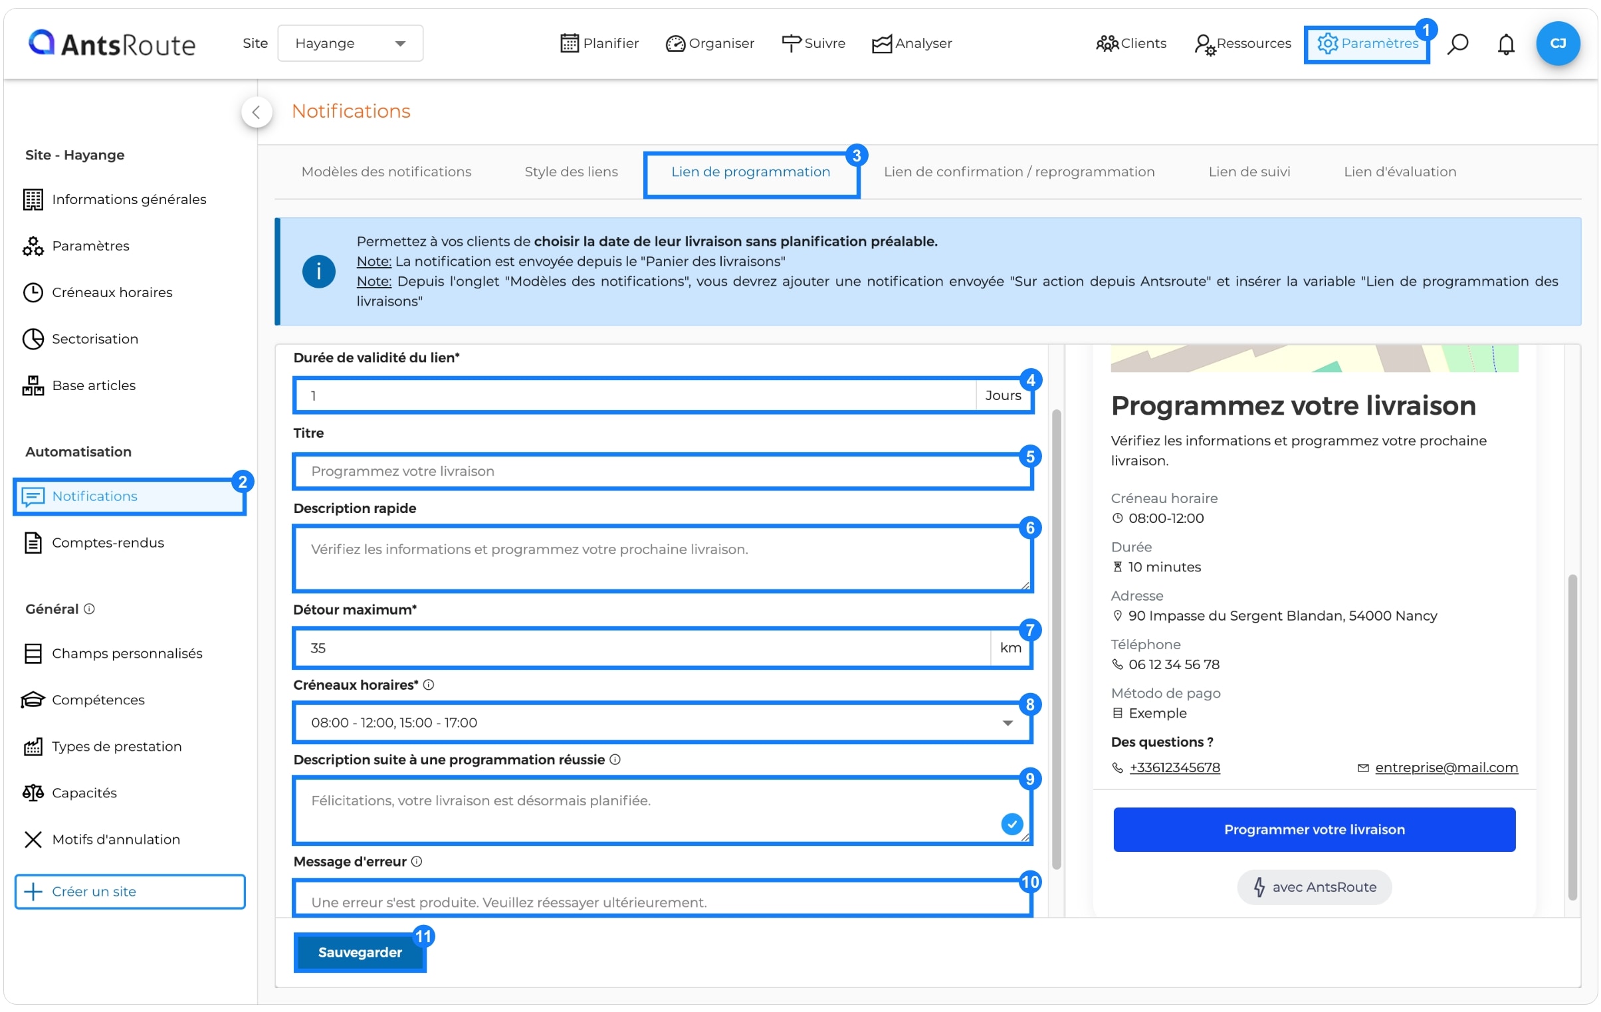Switch to Lien d'évaluation tab
Viewport: 1601px width, 1012px height.
1400,171
